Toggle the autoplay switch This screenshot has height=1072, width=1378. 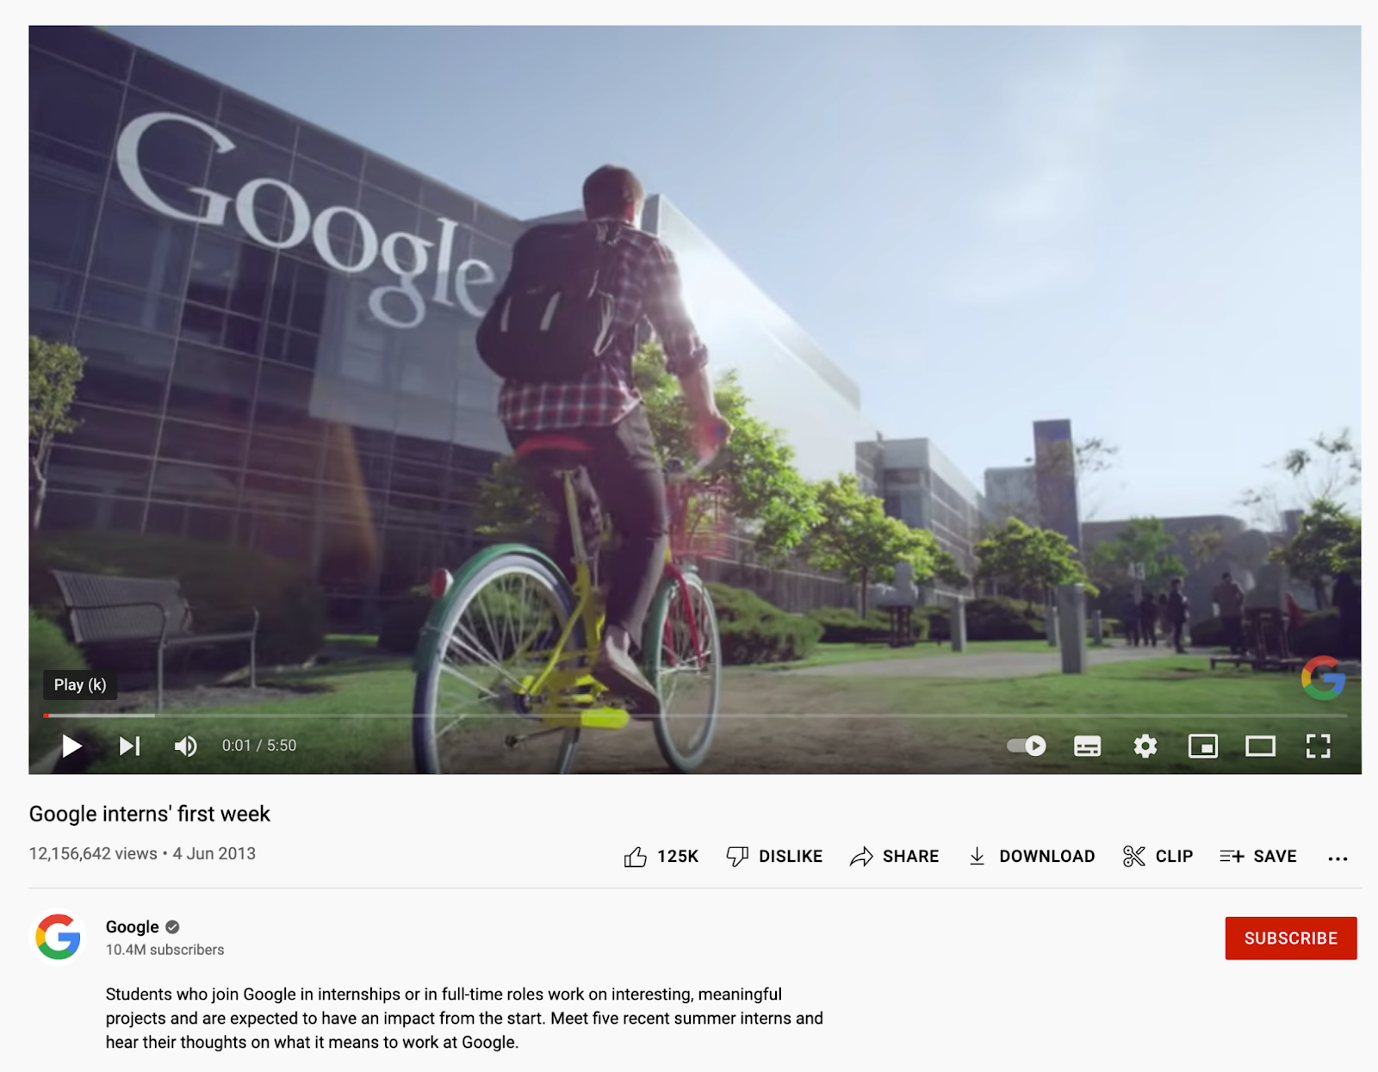pyautogui.click(x=1027, y=746)
